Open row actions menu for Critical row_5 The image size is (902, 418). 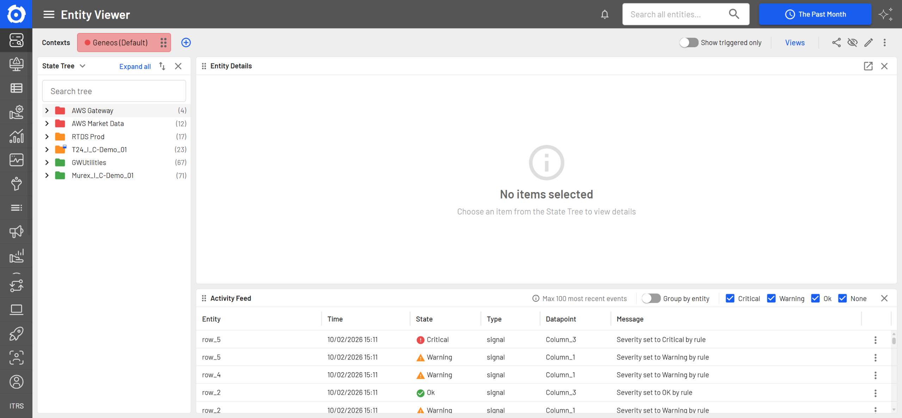tap(875, 340)
